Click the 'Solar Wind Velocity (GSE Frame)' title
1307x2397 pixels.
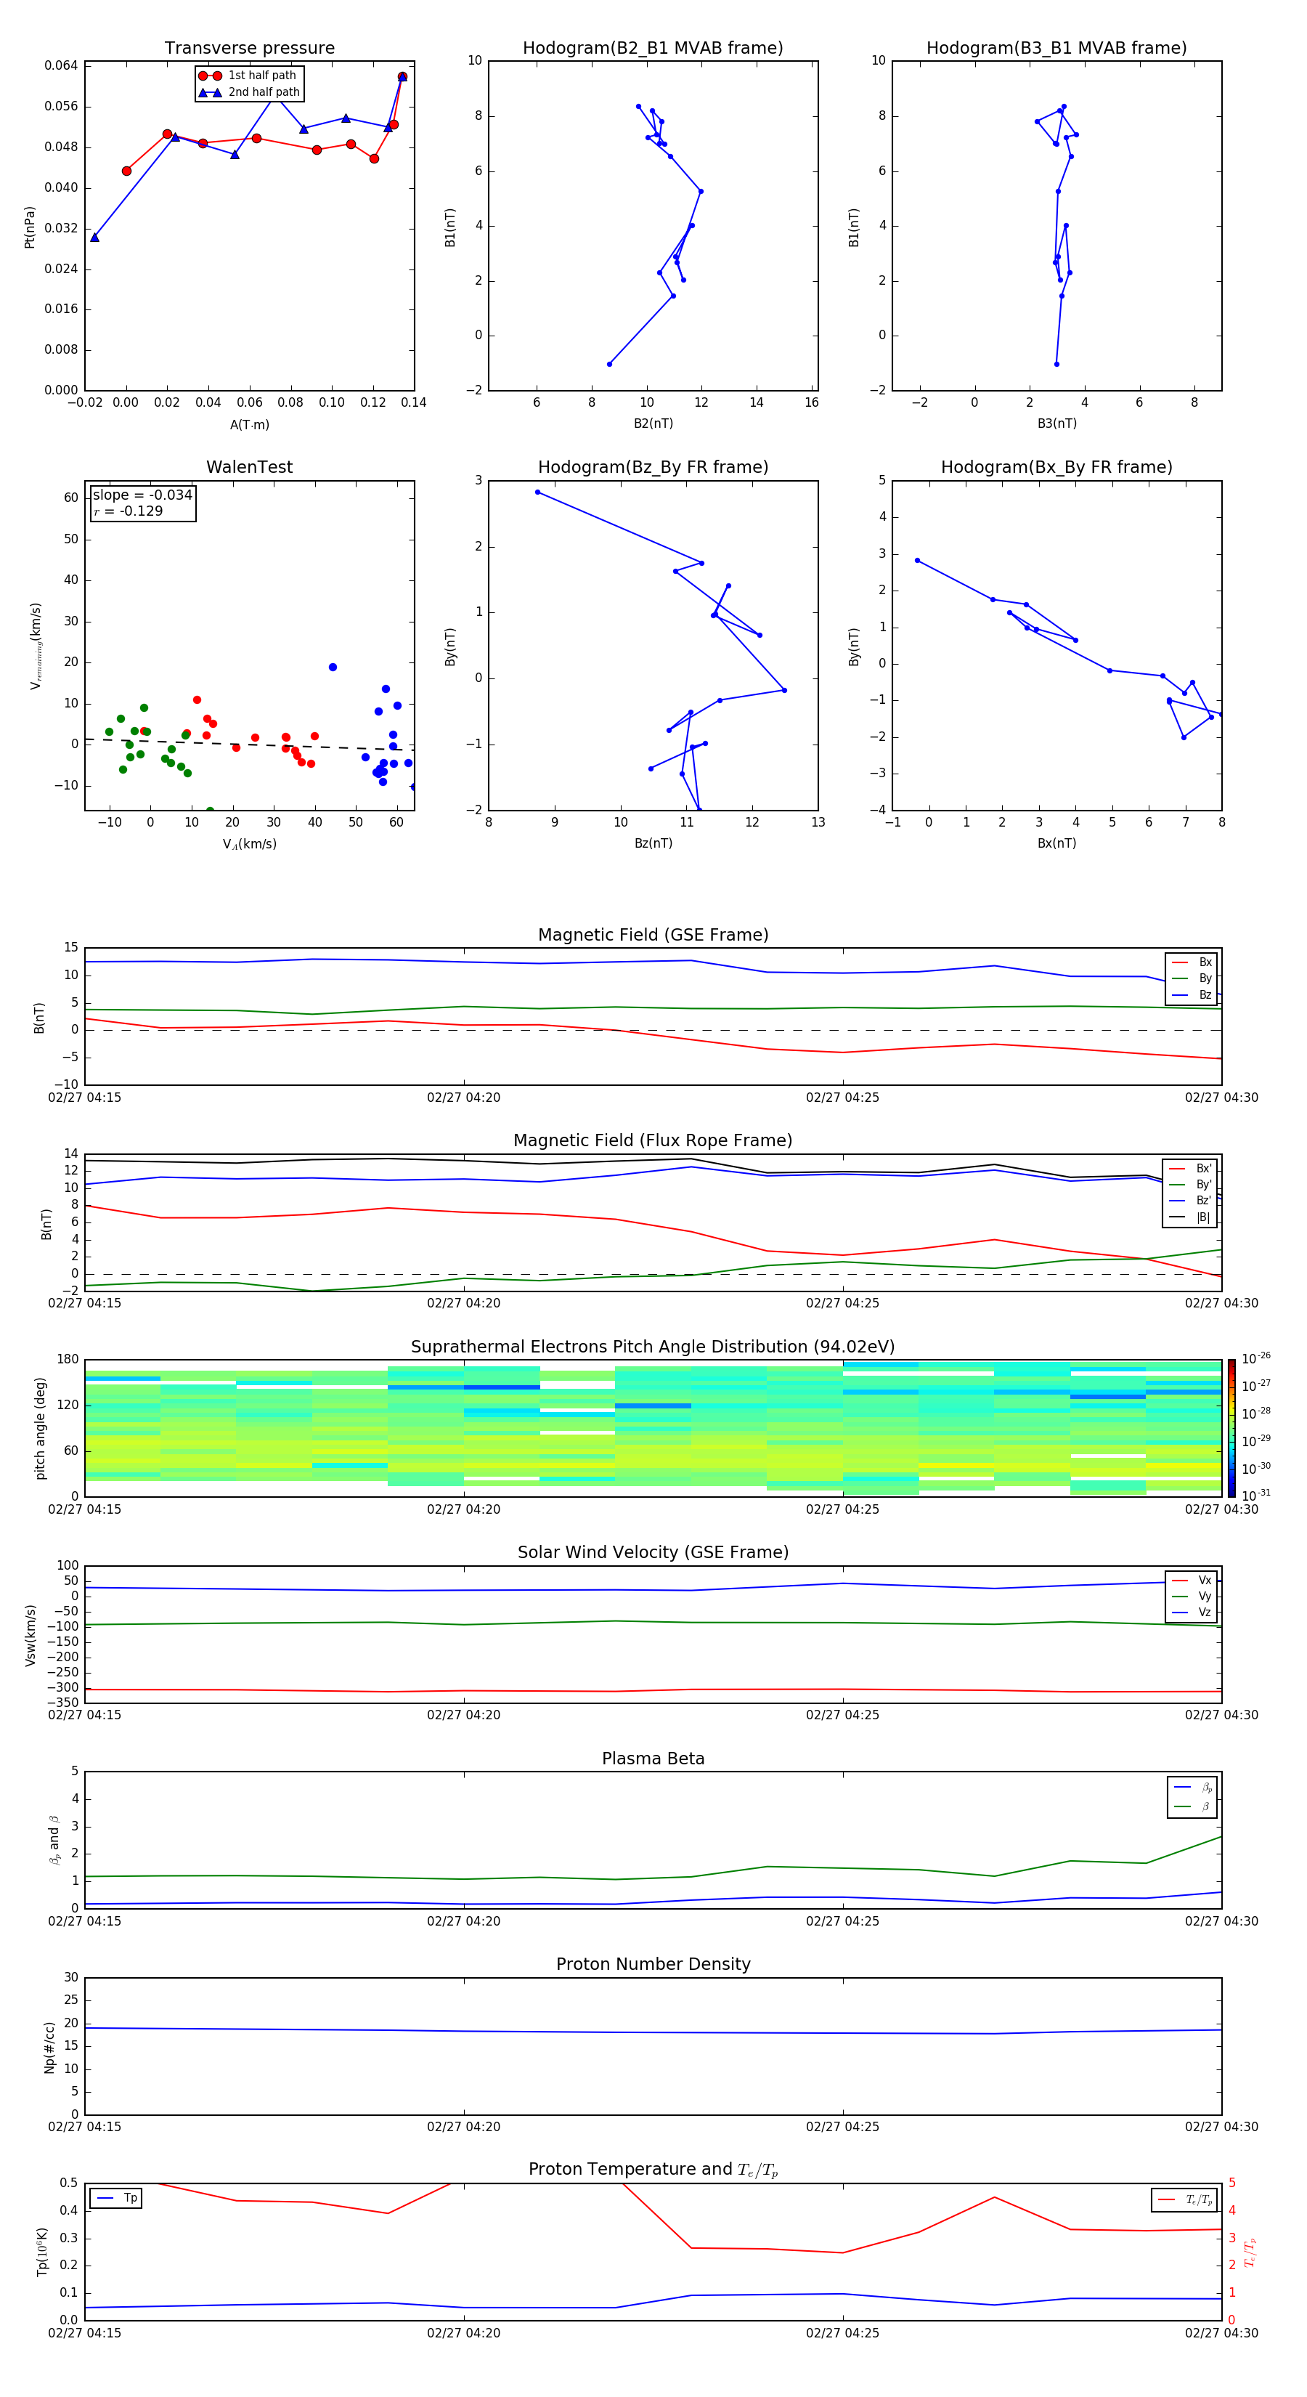pyautogui.click(x=653, y=1553)
